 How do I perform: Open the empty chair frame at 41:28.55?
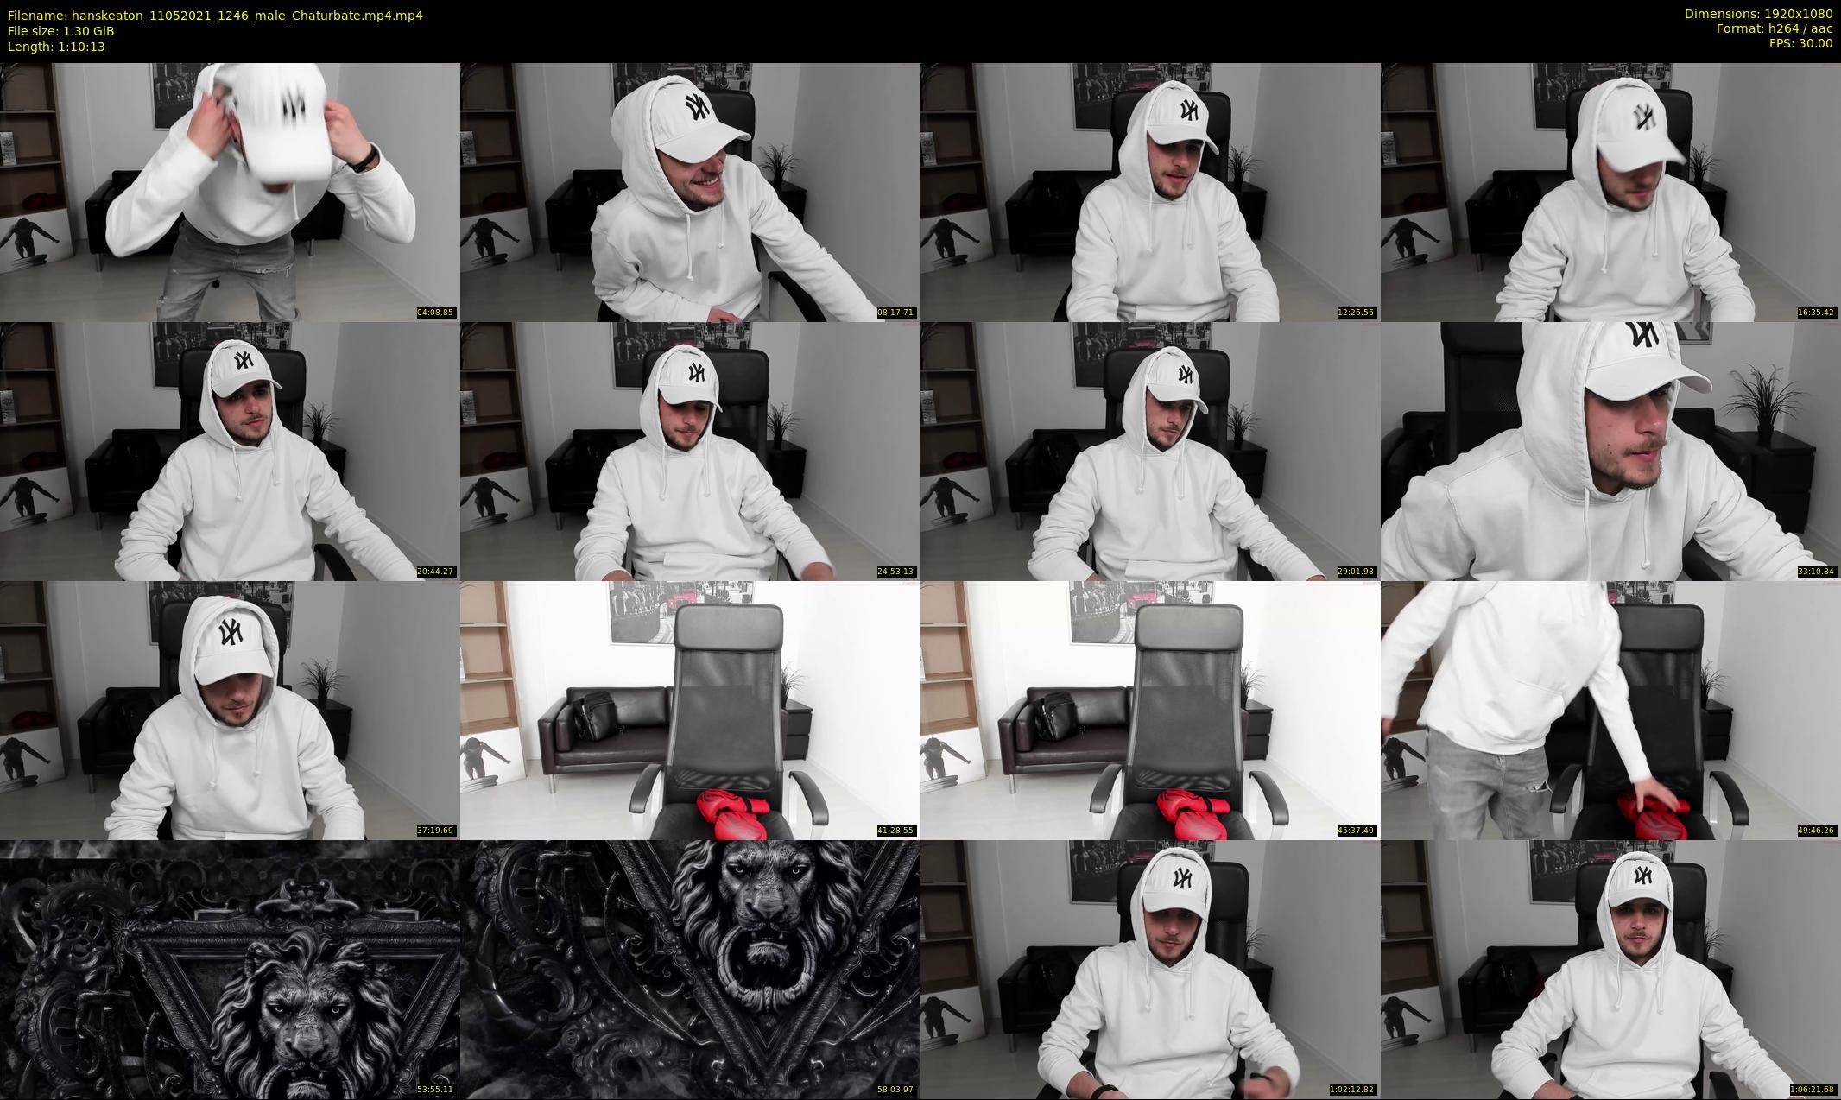(x=689, y=710)
